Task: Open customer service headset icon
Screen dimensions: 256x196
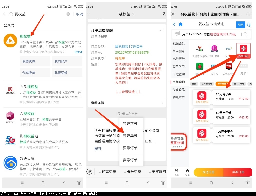Action: click(x=249, y=25)
